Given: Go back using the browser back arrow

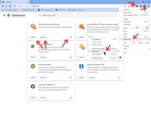Looking at the screenshot, I should (x=3, y=6).
